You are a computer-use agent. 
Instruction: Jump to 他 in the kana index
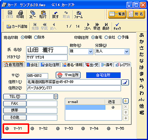pos(142,106)
